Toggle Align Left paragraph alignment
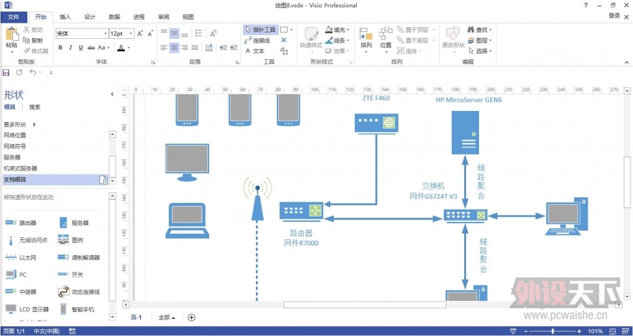This screenshot has width=633, height=336. pyautogui.click(x=164, y=47)
